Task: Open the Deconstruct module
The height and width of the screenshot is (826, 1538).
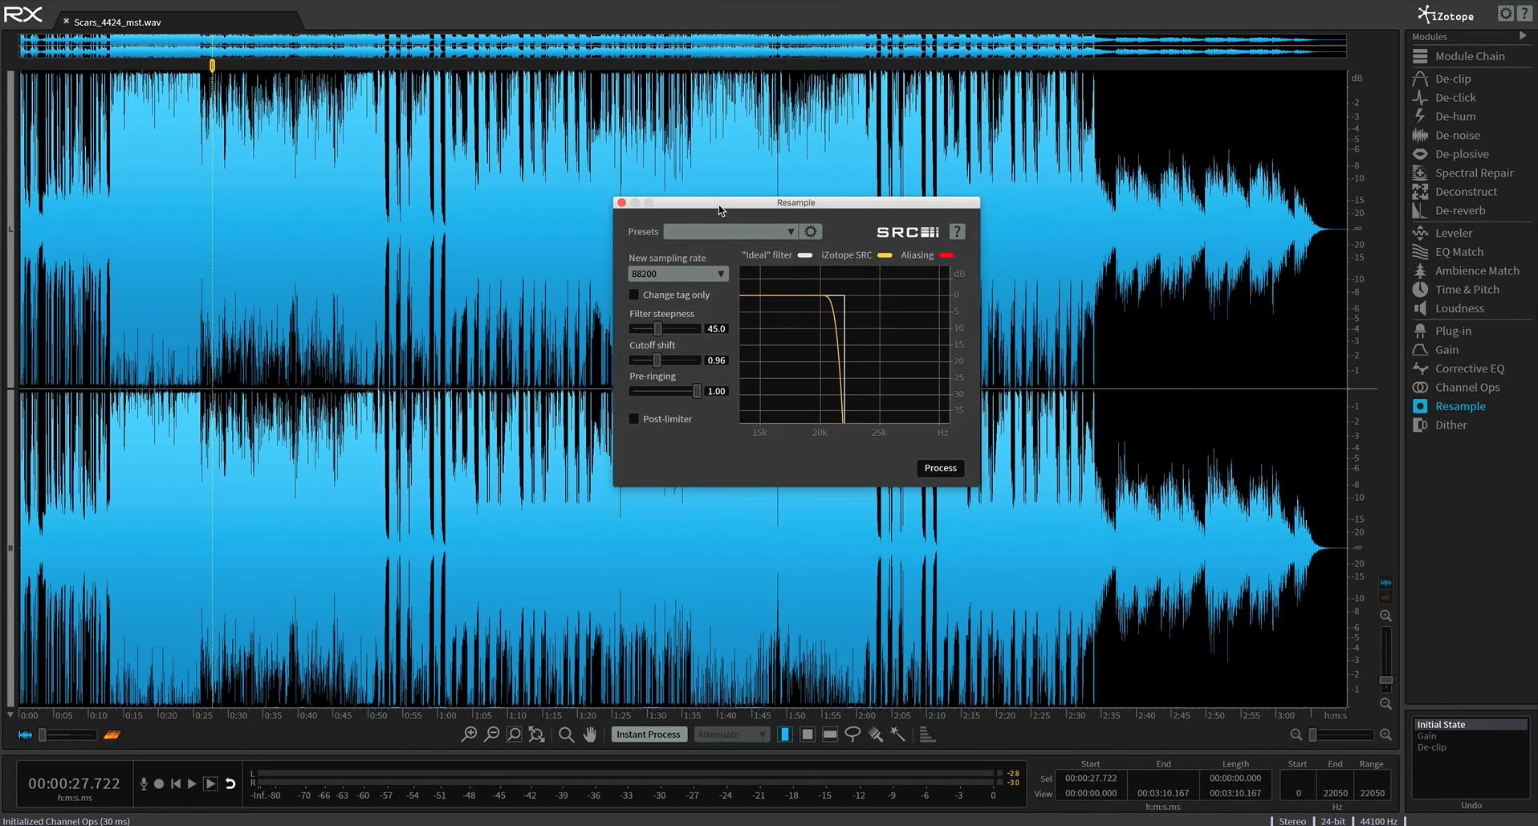Action: tap(1466, 192)
